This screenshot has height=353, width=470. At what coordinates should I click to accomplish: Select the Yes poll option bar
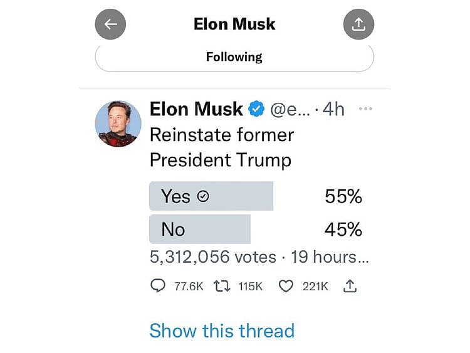211,196
